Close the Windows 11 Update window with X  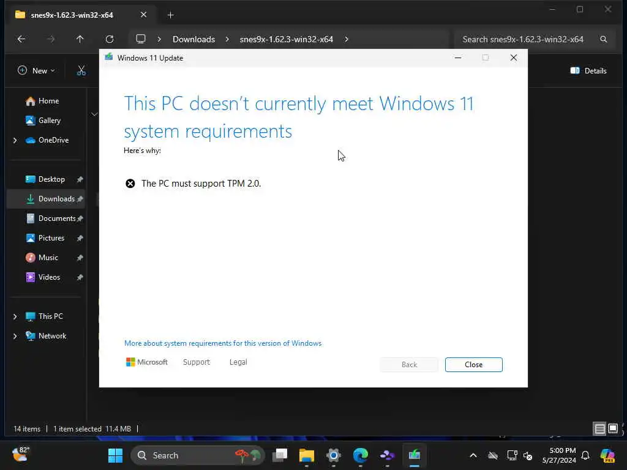514,58
